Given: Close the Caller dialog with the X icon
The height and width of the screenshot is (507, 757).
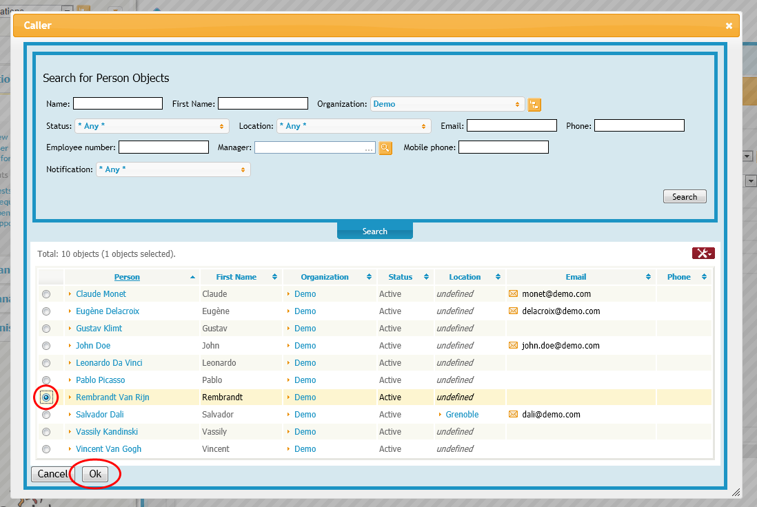Looking at the screenshot, I should coord(729,26).
